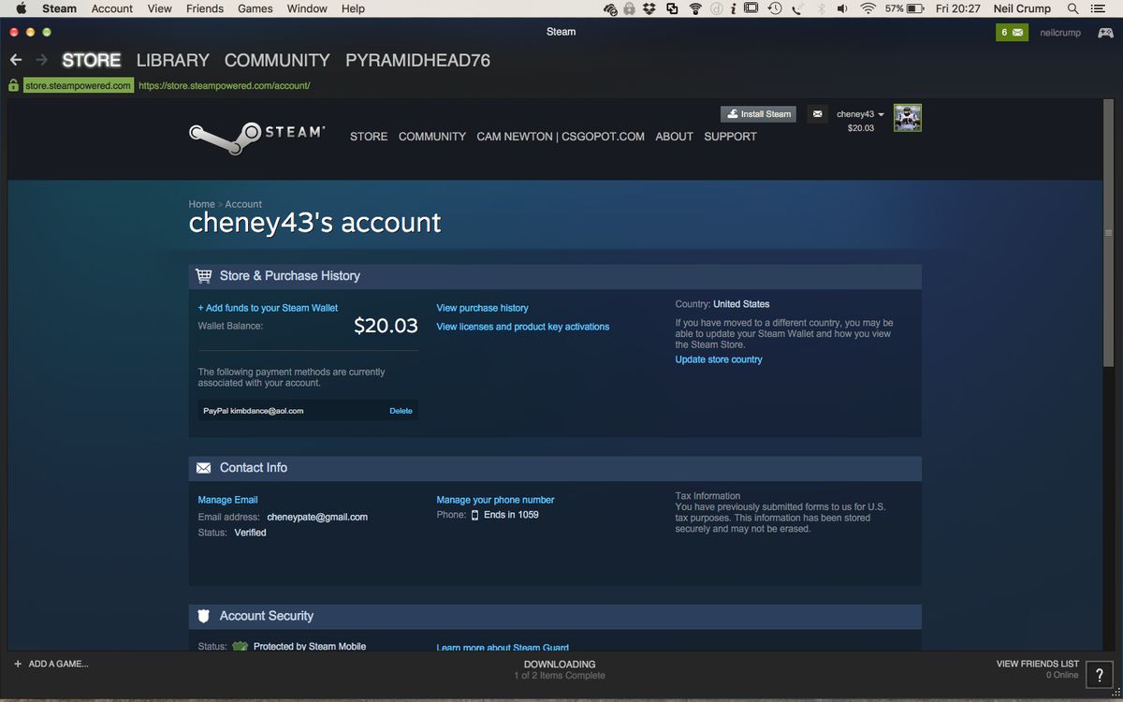Click the forward navigation arrow
The width and height of the screenshot is (1123, 702).
coord(41,60)
